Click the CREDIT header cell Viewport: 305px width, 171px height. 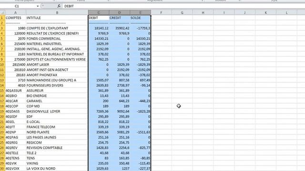[x=120, y=18]
